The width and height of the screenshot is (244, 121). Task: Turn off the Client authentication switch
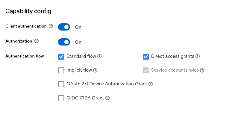click(64, 27)
